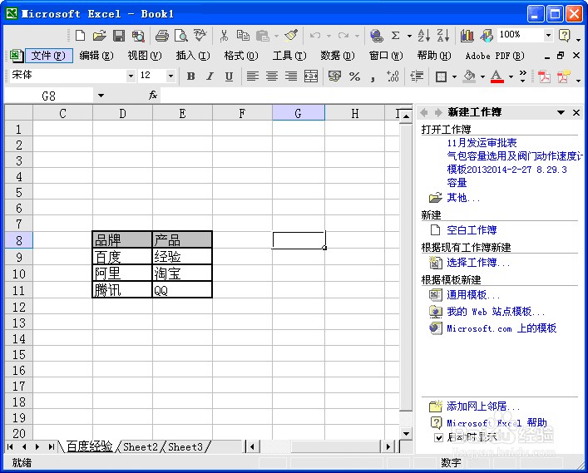Click the Insert Hyperlink globe icon
This screenshot has height=473, width=588.
(376, 36)
